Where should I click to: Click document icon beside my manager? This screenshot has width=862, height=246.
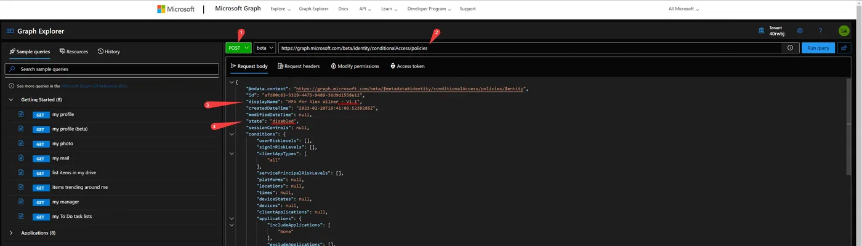pos(21,202)
